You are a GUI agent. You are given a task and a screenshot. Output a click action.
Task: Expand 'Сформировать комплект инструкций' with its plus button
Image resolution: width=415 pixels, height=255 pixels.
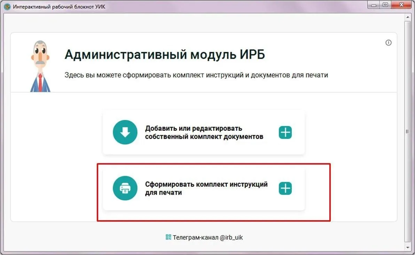tap(285, 188)
